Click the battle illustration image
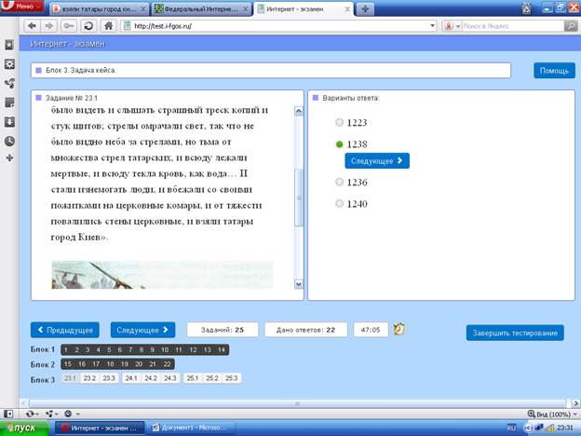The image size is (581, 436). click(x=162, y=275)
